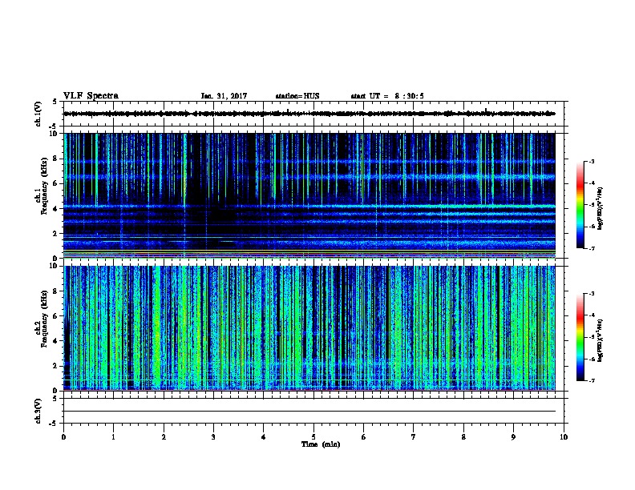Viewport: 635px width, 490px height.
Task: Click the log(PSD) label of ch.2 colorbar
Action: click(601, 340)
